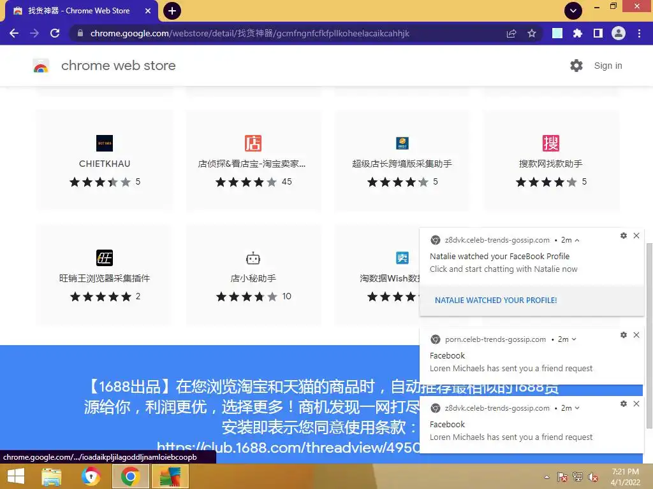Viewport: 653px width, 489px height.
Task: Open the tab search dropdown arrow
Action: click(573, 11)
